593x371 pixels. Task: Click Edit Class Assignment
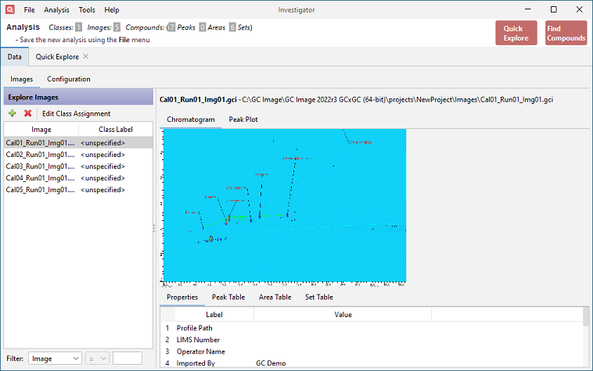(x=76, y=113)
